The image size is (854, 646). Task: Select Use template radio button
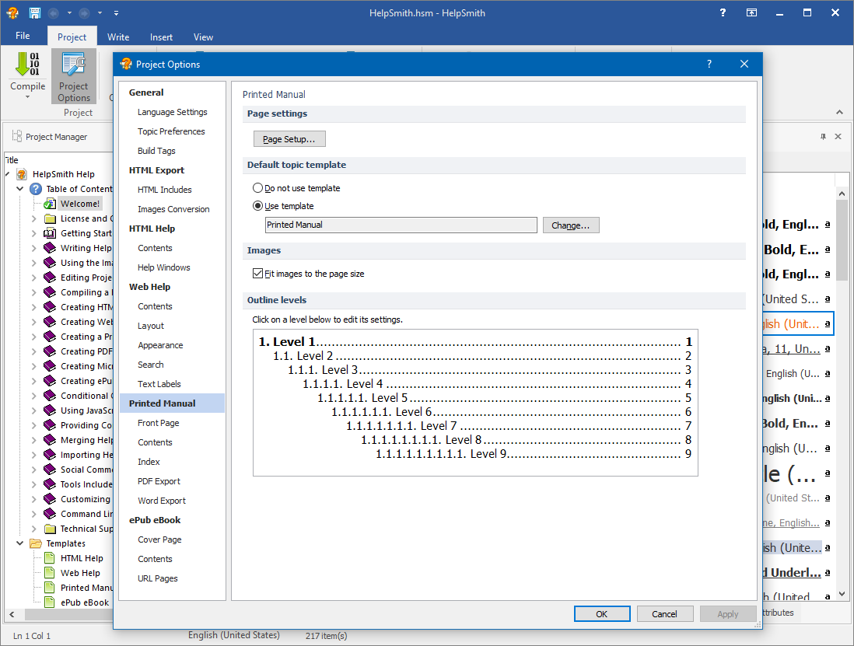pyautogui.click(x=257, y=206)
